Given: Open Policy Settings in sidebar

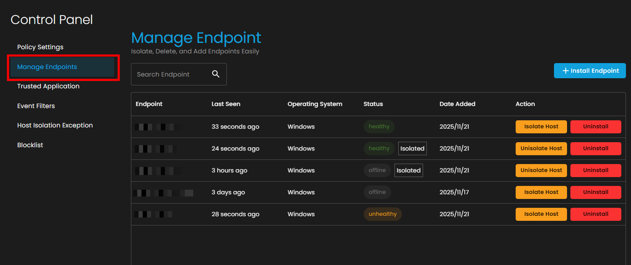Looking at the screenshot, I should point(40,47).
